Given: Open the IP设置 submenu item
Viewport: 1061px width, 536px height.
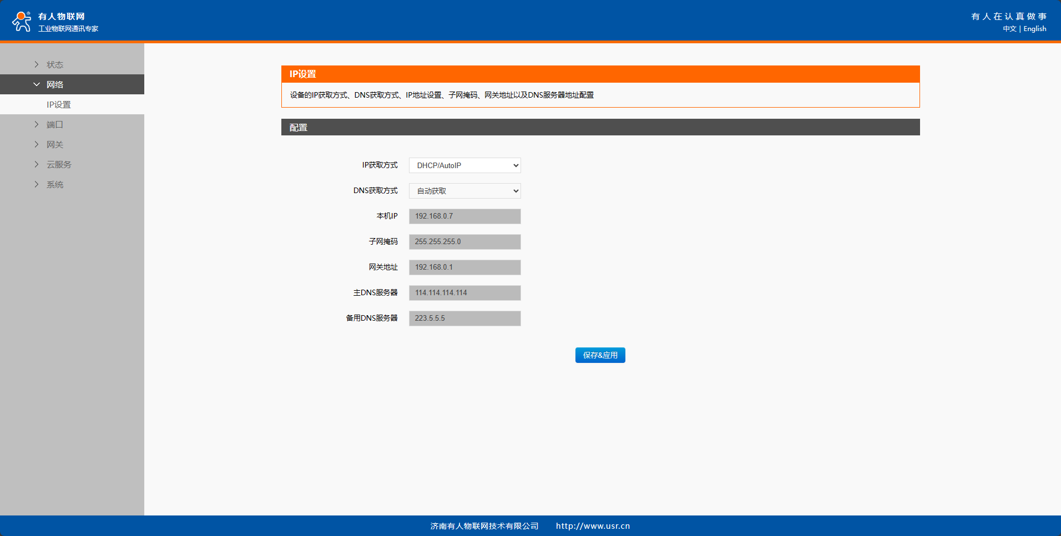Looking at the screenshot, I should tap(59, 104).
